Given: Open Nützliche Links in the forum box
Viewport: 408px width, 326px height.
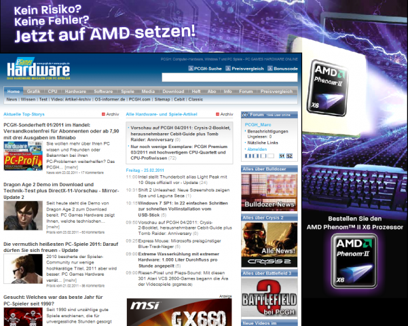Looking at the screenshot, I should coord(263,143).
